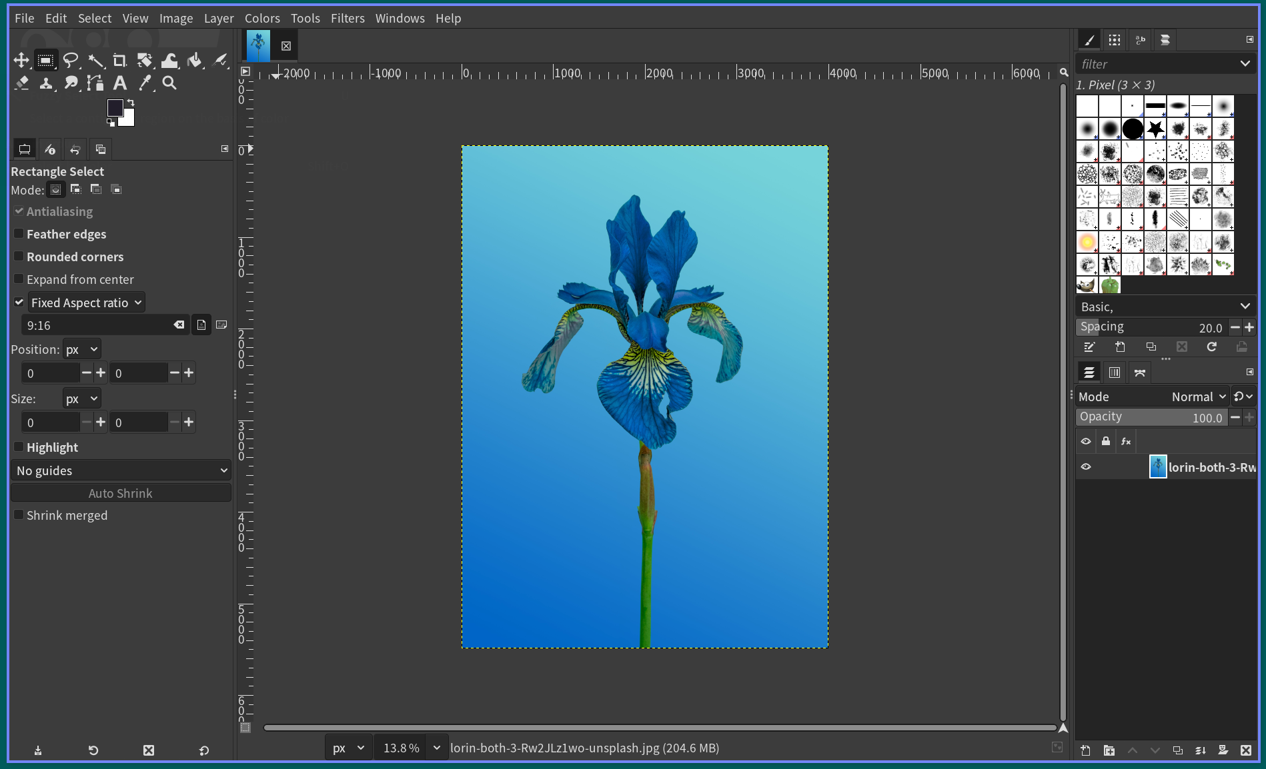Image resolution: width=1266 pixels, height=769 pixels.
Task: Select the Crop tool
Action: coord(119,61)
